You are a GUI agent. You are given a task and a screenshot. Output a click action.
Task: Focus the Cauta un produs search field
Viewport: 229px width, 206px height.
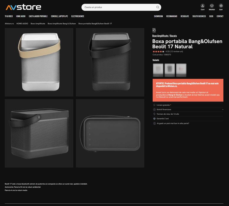point(121,7)
